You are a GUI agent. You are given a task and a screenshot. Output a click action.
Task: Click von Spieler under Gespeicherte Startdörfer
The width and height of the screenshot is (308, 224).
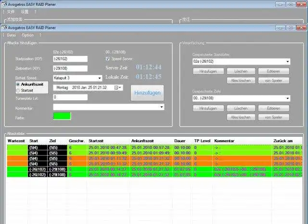coord(274,80)
